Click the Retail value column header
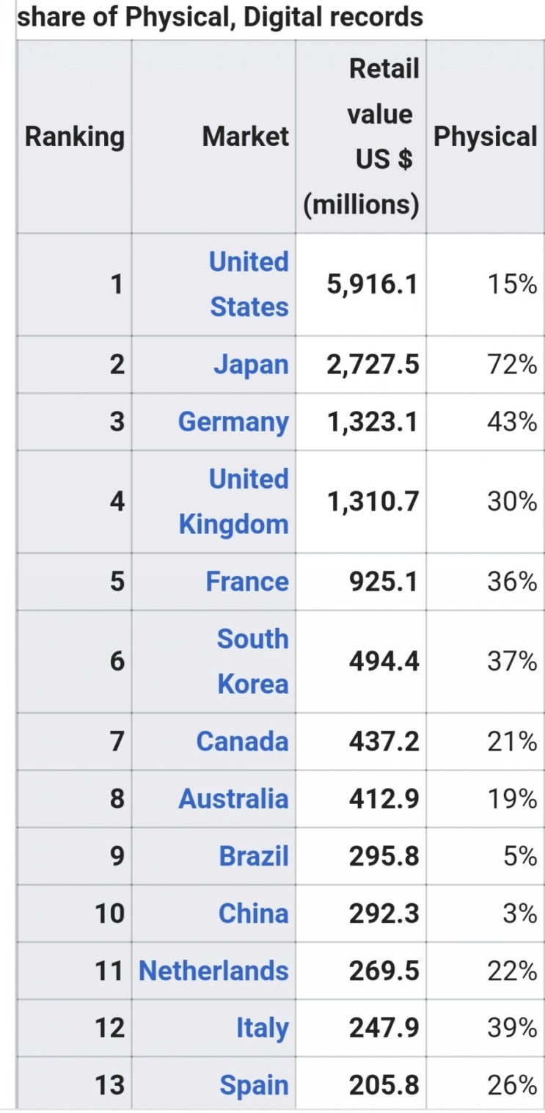The height and width of the screenshot is (1113, 545). tap(361, 136)
